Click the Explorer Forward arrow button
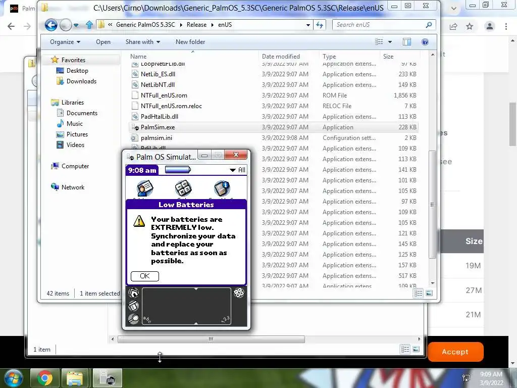 point(66,25)
